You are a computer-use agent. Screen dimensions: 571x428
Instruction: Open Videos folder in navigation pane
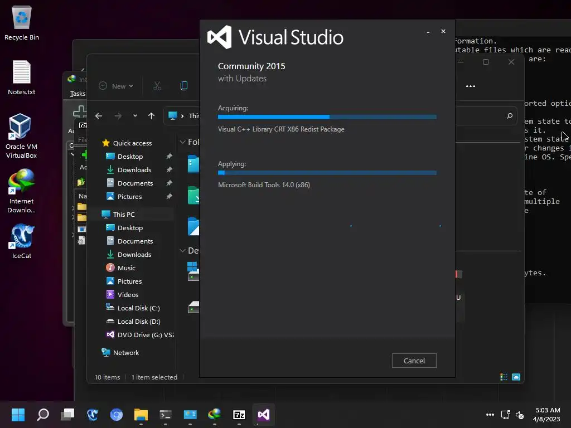(128, 295)
